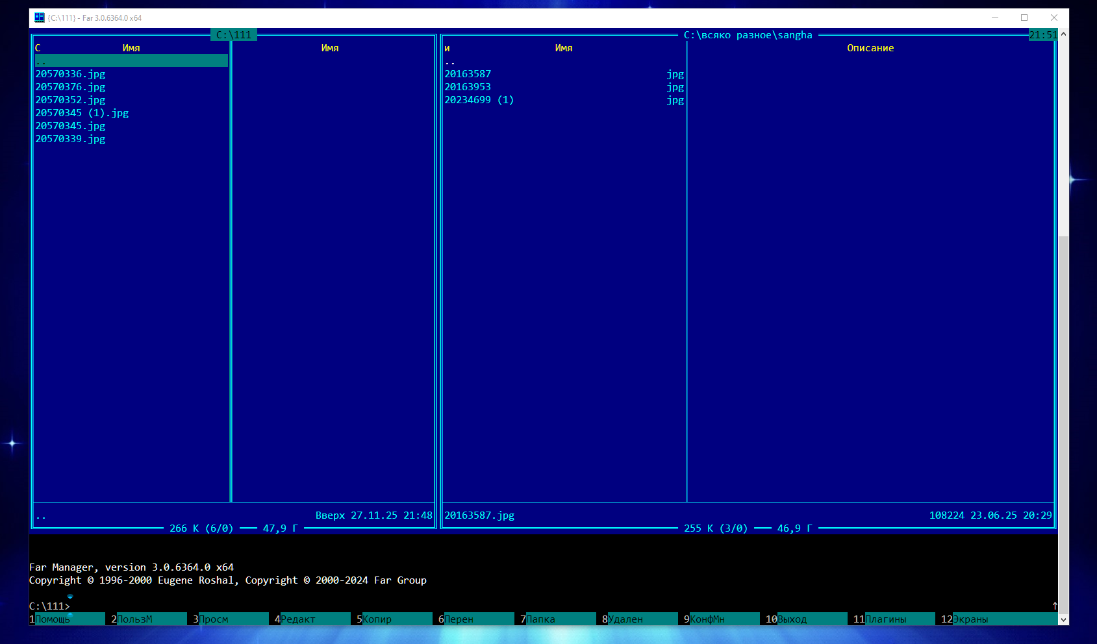This screenshot has width=1097, height=644.
Task: Select the 20570345.jpg file in left panel
Action: pyautogui.click(x=70, y=126)
